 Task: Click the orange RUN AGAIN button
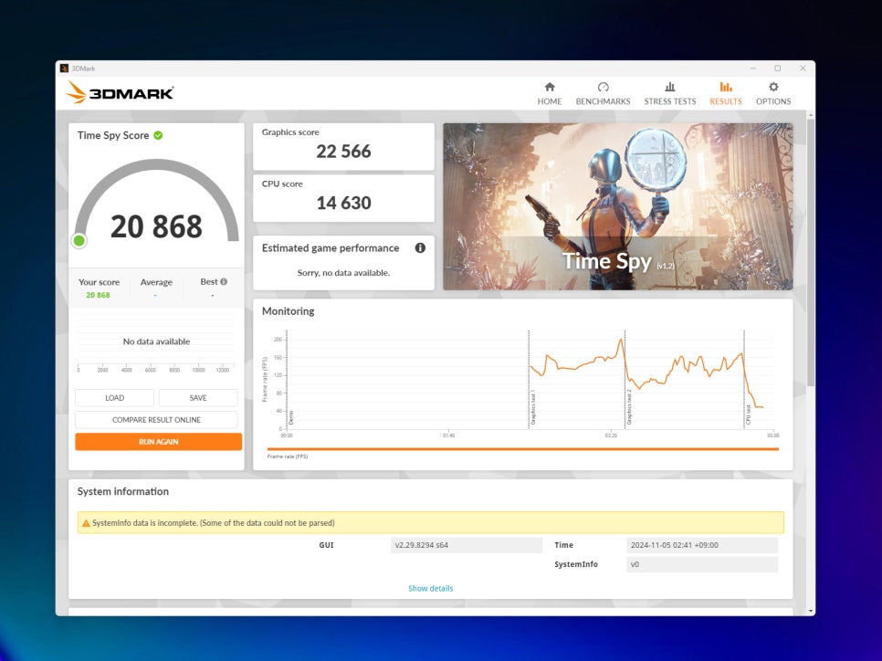[x=159, y=442]
